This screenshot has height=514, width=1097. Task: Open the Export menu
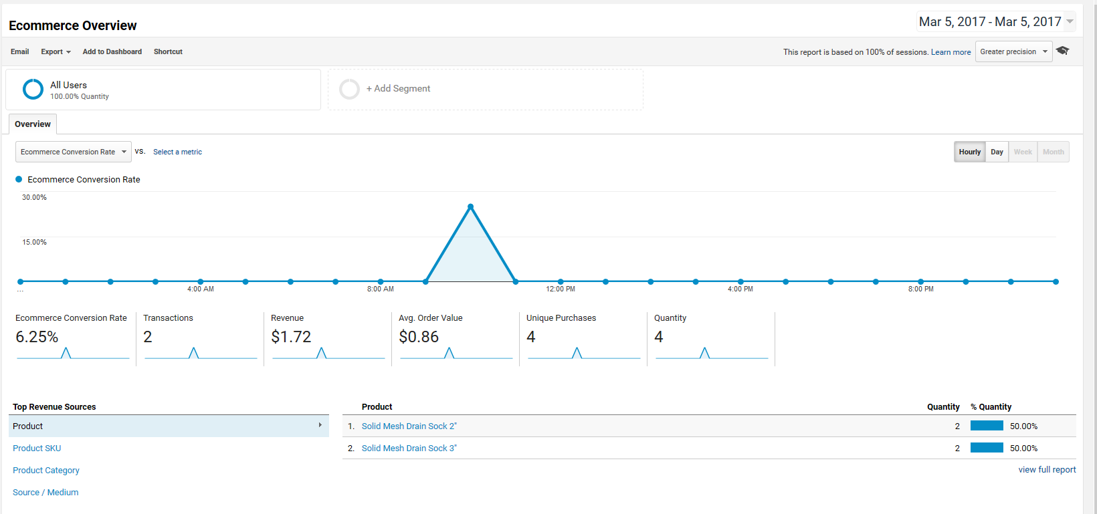pyautogui.click(x=56, y=51)
